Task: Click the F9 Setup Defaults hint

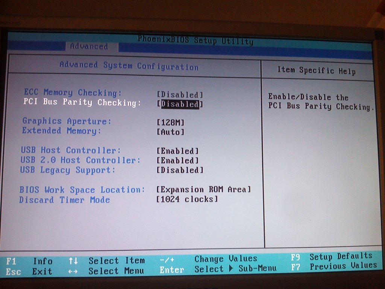Action: 332,257
